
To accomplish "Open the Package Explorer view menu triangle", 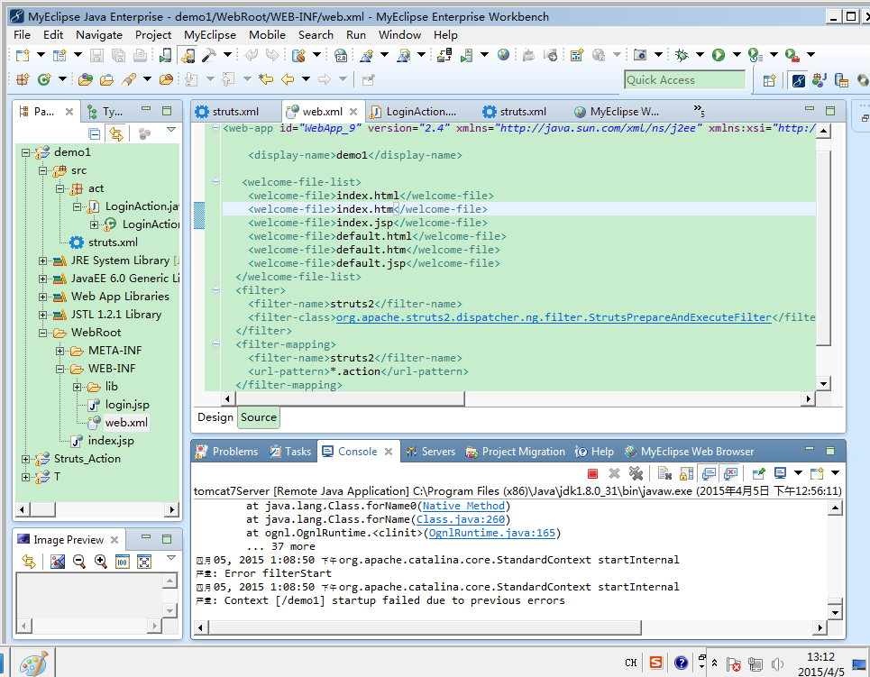I will (x=171, y=130).
